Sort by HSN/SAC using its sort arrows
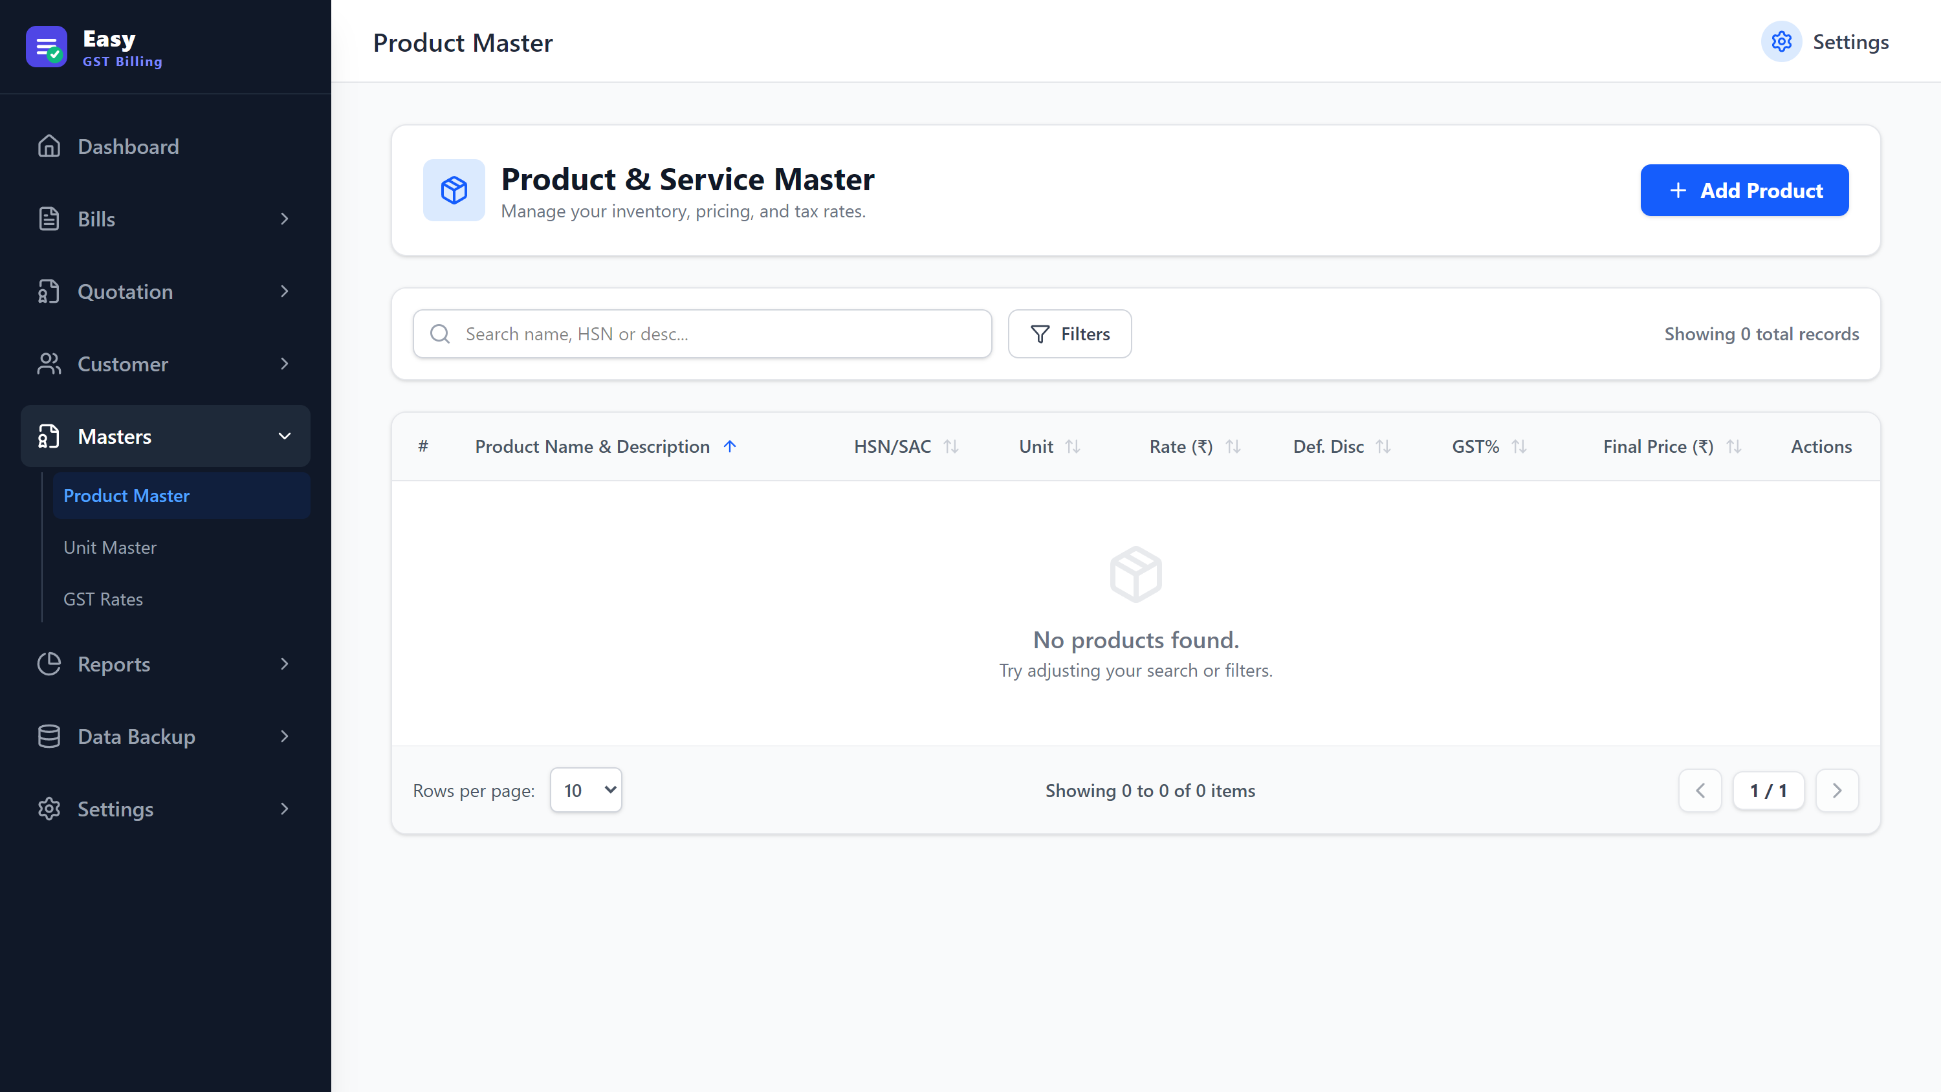 tap(951, 447)
